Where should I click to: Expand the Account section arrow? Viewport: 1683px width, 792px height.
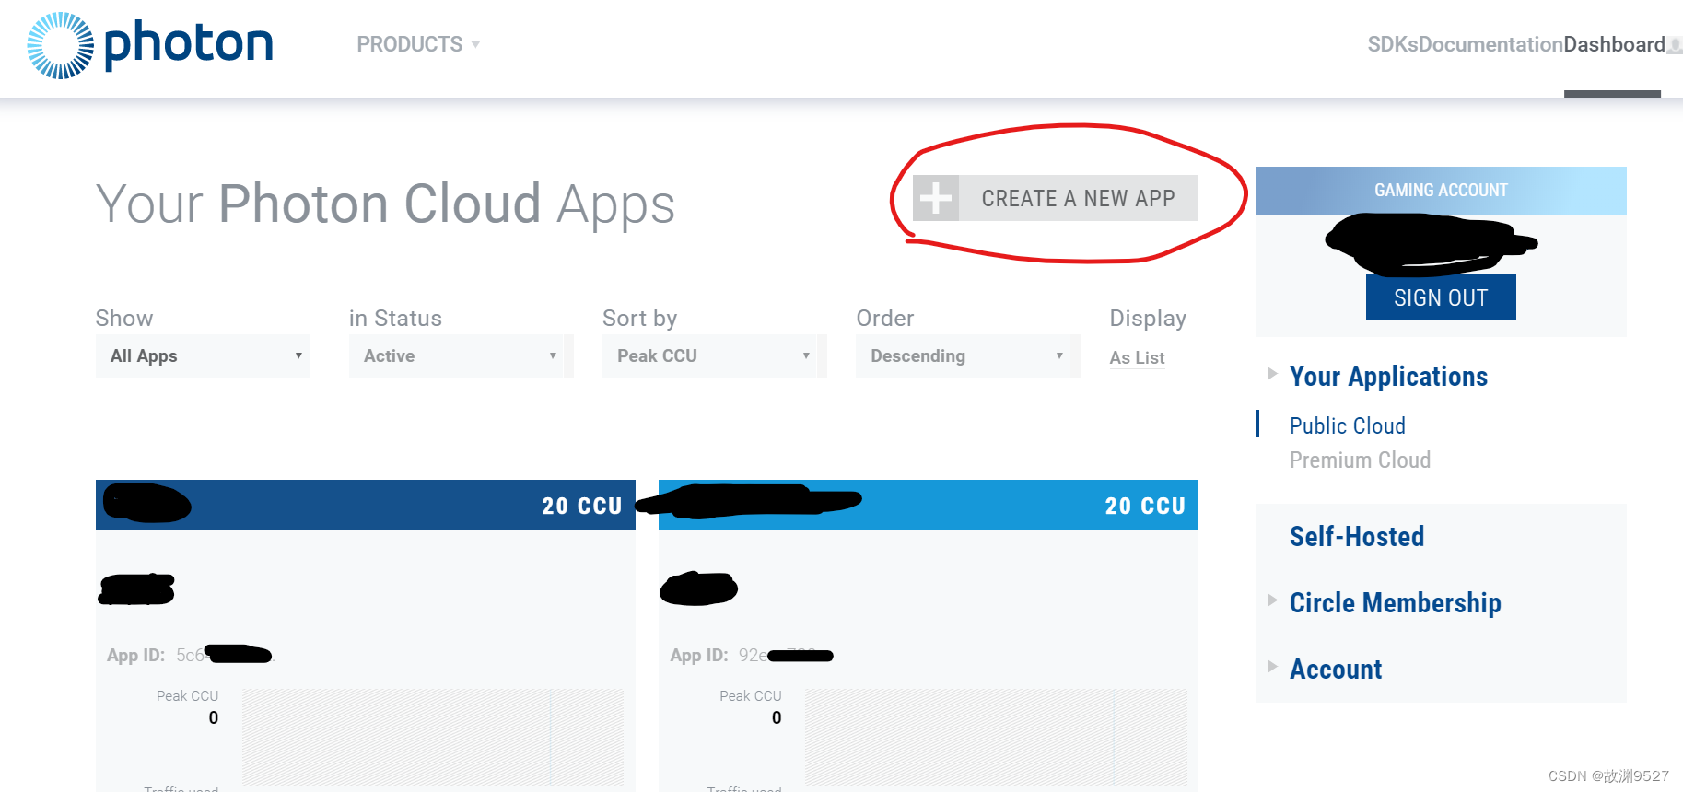1272,666
